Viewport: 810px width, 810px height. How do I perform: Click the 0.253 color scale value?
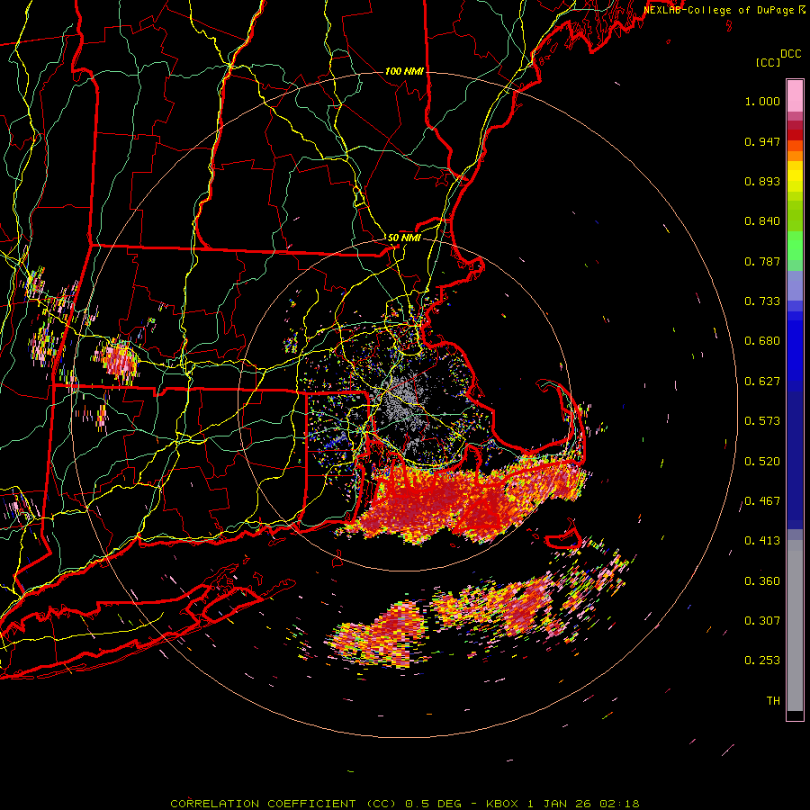pos(762,661)
